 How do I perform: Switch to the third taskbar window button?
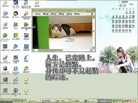pyautogui.click(x=62, y=101)
